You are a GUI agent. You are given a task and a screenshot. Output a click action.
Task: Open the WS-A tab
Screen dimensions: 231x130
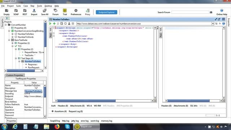tap(89, 106)
